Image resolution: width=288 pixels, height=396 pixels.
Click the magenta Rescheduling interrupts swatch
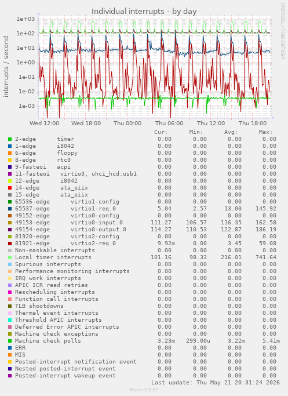[x=10, y=292]
